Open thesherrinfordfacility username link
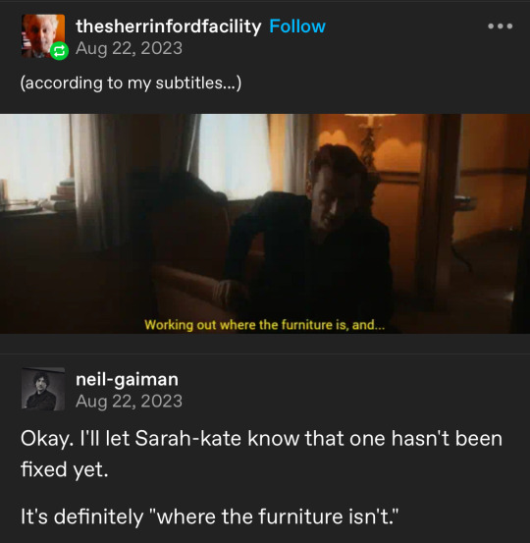 click(x=168, y=27)
